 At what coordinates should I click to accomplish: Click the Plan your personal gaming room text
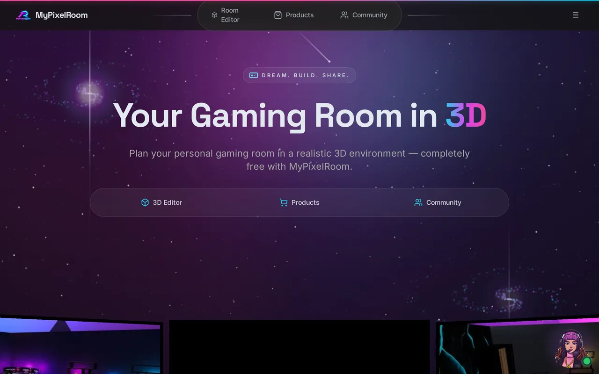(299, 160)
